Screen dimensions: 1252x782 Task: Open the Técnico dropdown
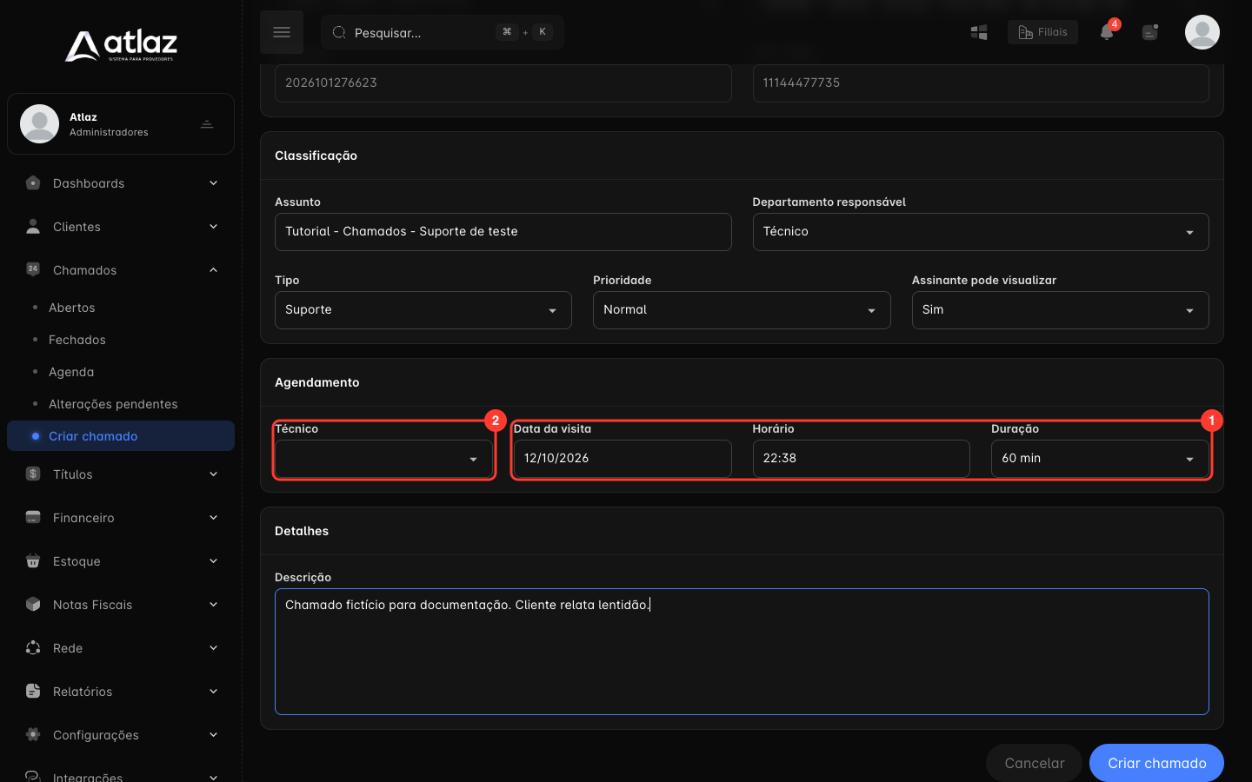pos(383,459)
